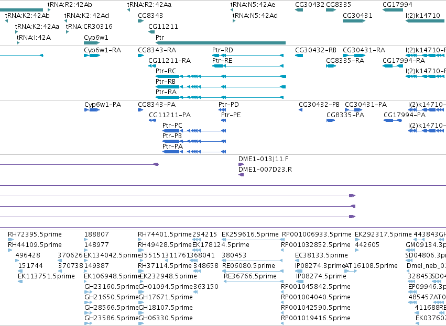Select the Ptr-RC transcript label
This screenshot has height=326, width=446.
point(166,71)
